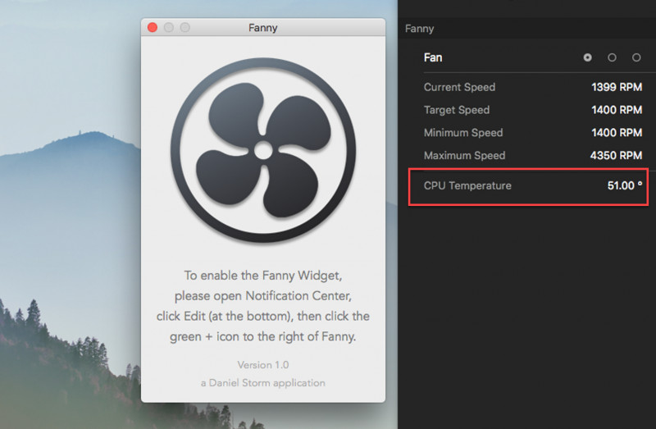Click the greyed-out minimize window button
656x429 pixels.
[x=169, y=28]
